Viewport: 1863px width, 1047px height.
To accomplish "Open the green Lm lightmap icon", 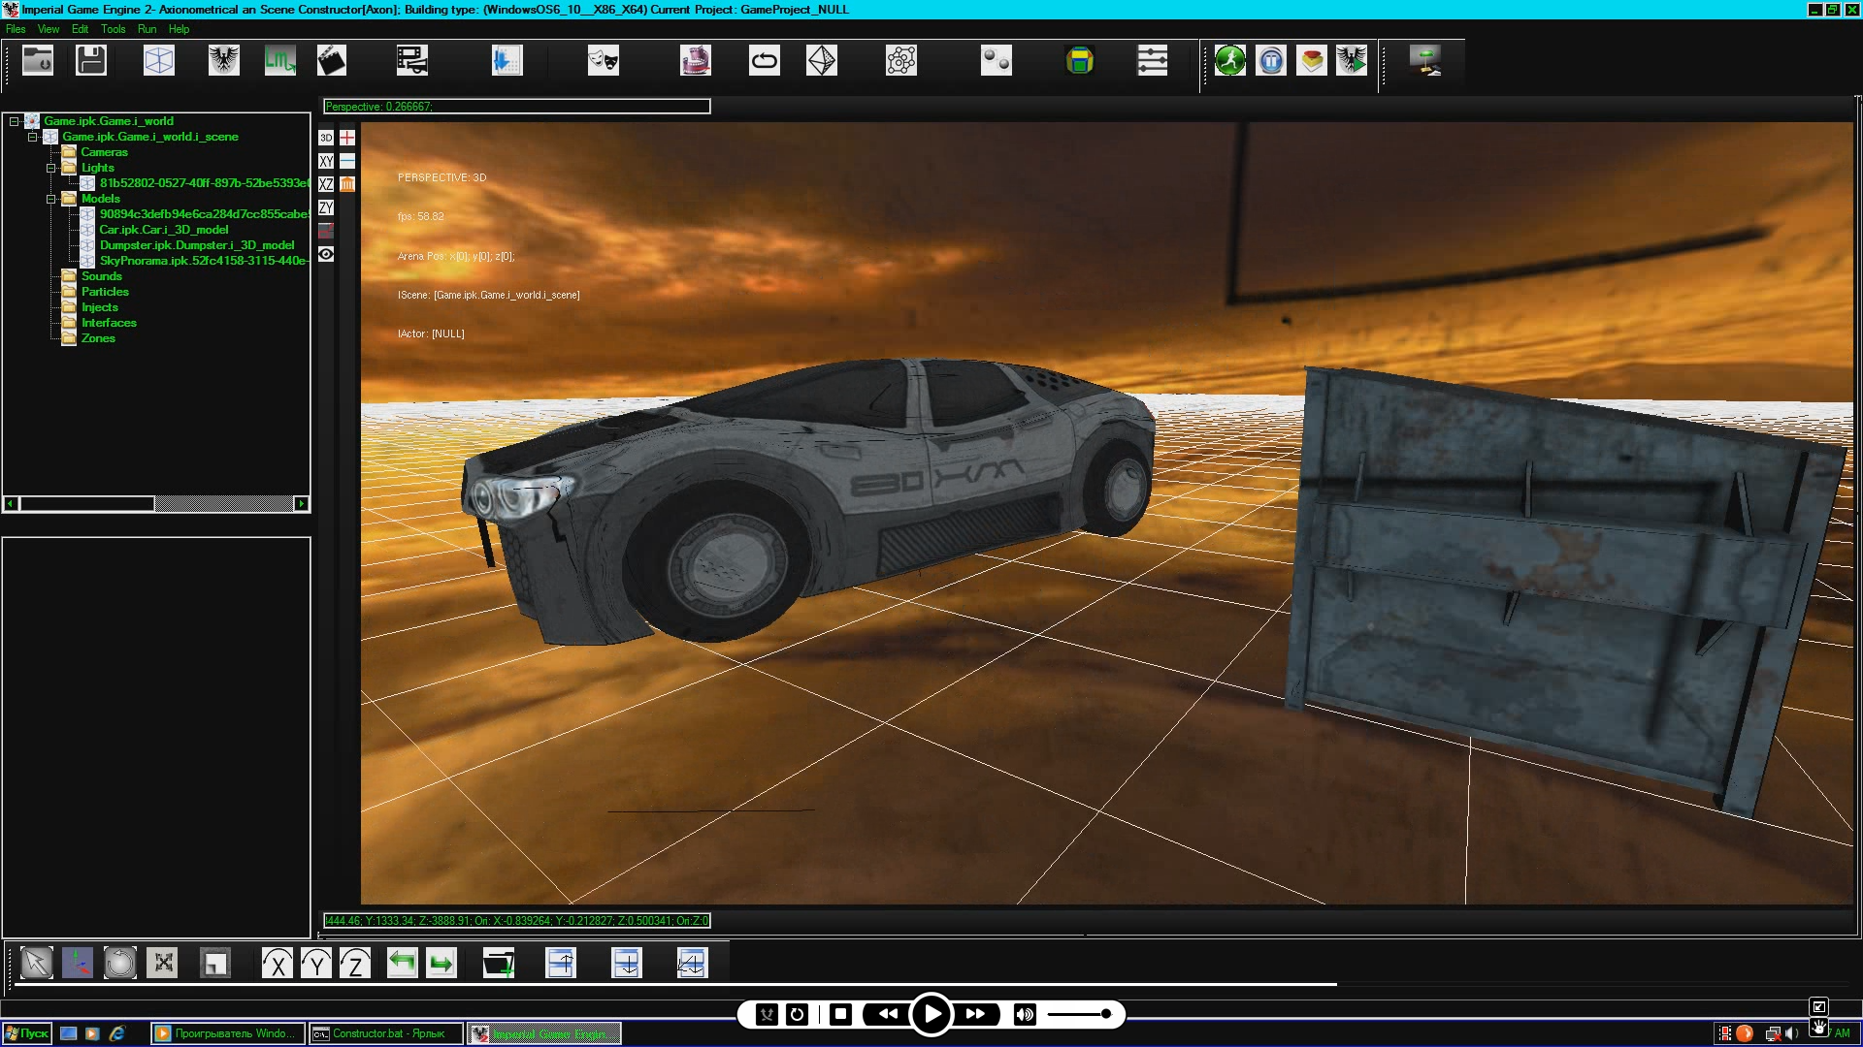I will (x=279, y=60).
